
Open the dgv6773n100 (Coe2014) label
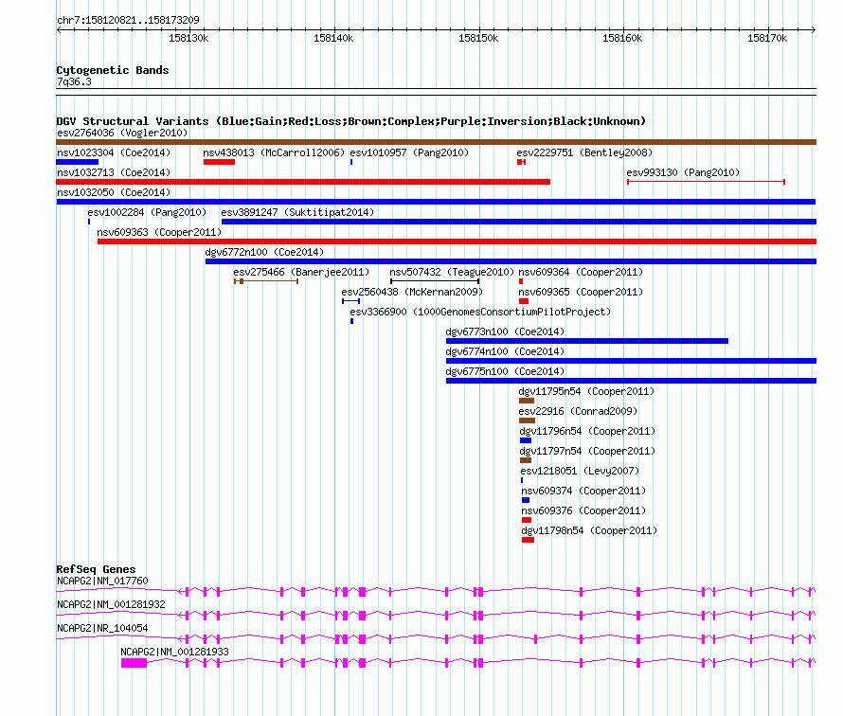[x=506, y=331]
